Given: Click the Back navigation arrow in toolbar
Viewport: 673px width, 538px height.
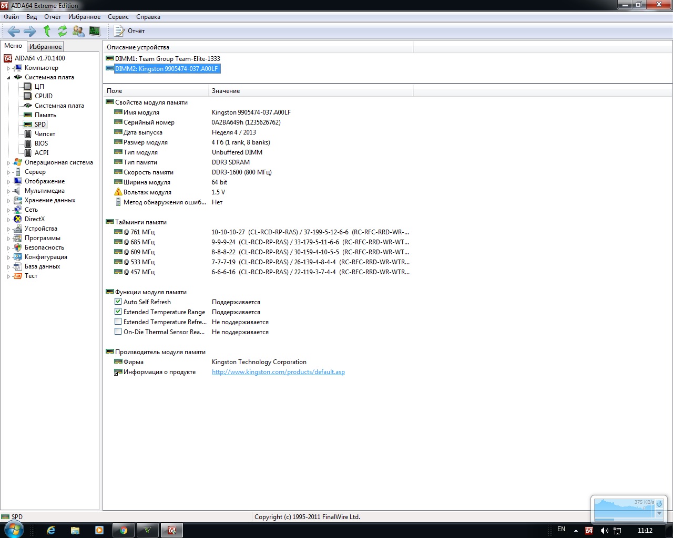Looking at the screenshot, I should click(14, 31).
